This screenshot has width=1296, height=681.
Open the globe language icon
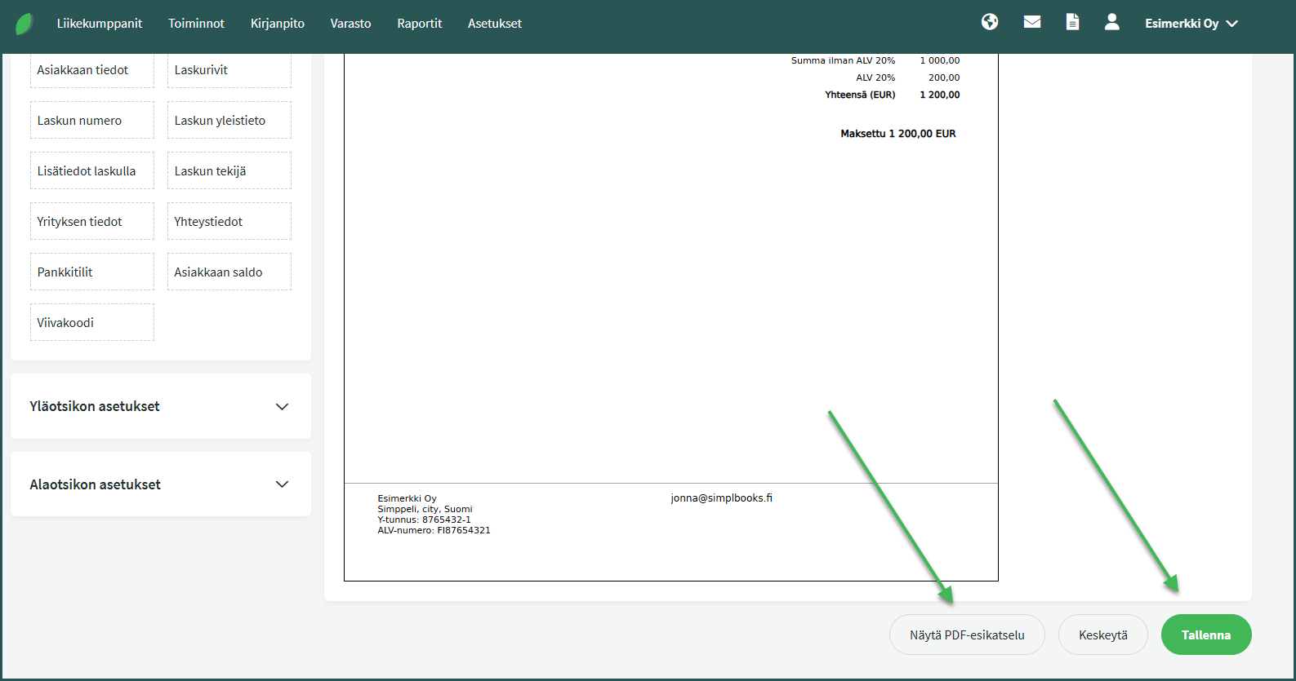[x=990, y=22]
